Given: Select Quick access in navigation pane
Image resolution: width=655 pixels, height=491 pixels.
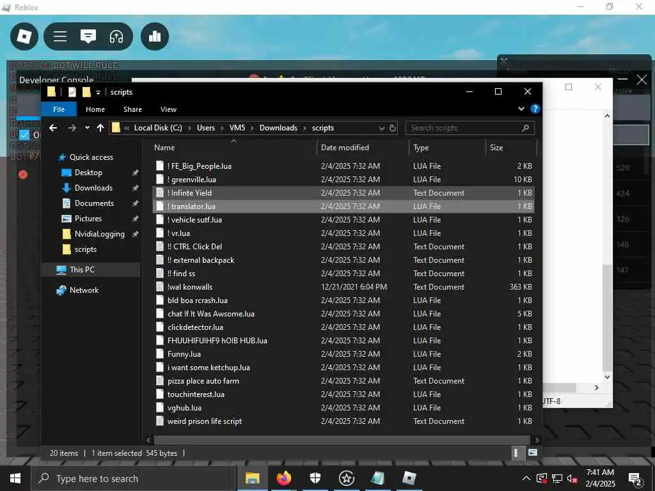Looking at the screenshot, I should pyautogui.click(x=91, y=157).
